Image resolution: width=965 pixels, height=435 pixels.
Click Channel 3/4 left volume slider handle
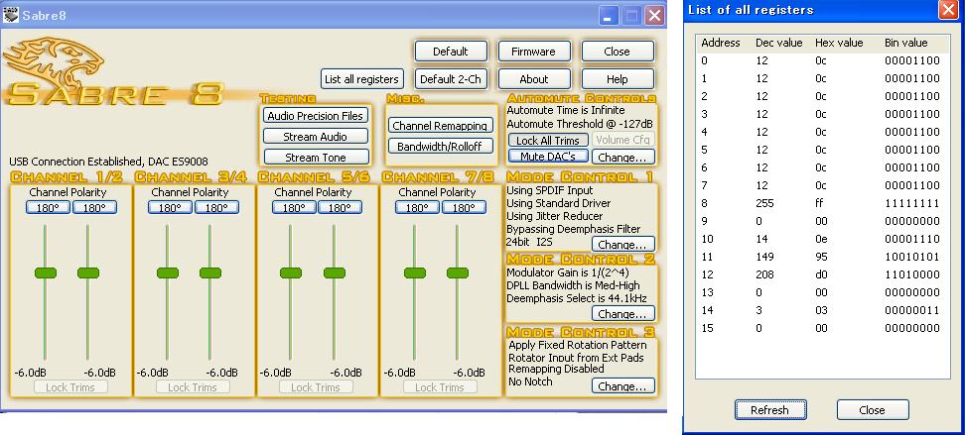168,272
